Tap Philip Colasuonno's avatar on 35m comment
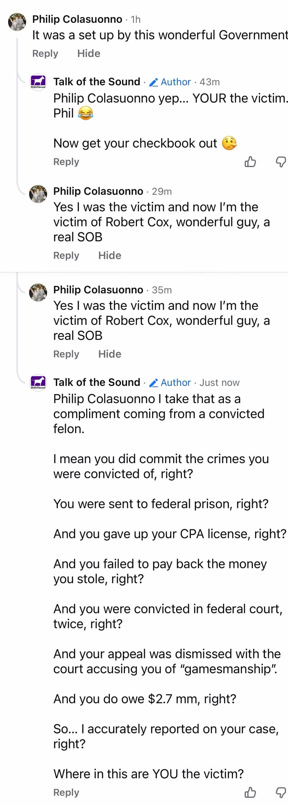288x805 pixels. tap(38, 292)
